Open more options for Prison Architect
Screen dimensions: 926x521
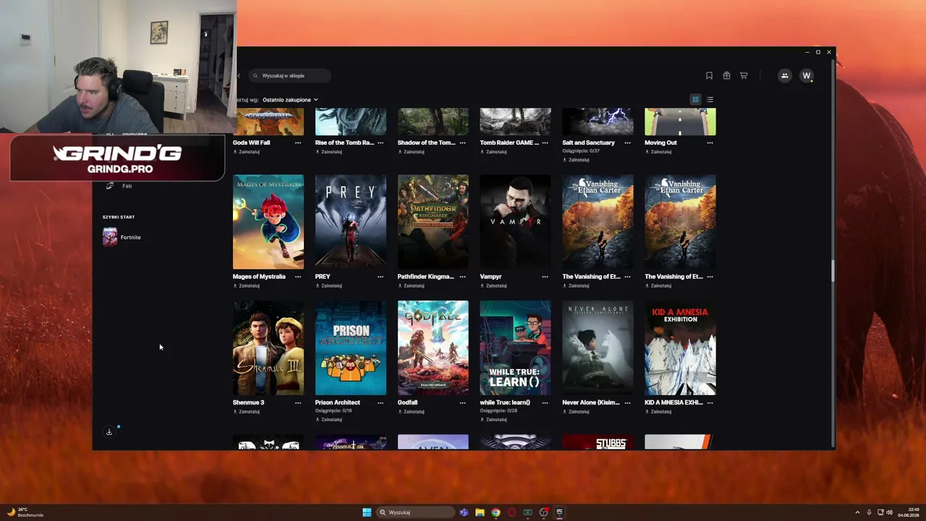click(x=381, y=403)
